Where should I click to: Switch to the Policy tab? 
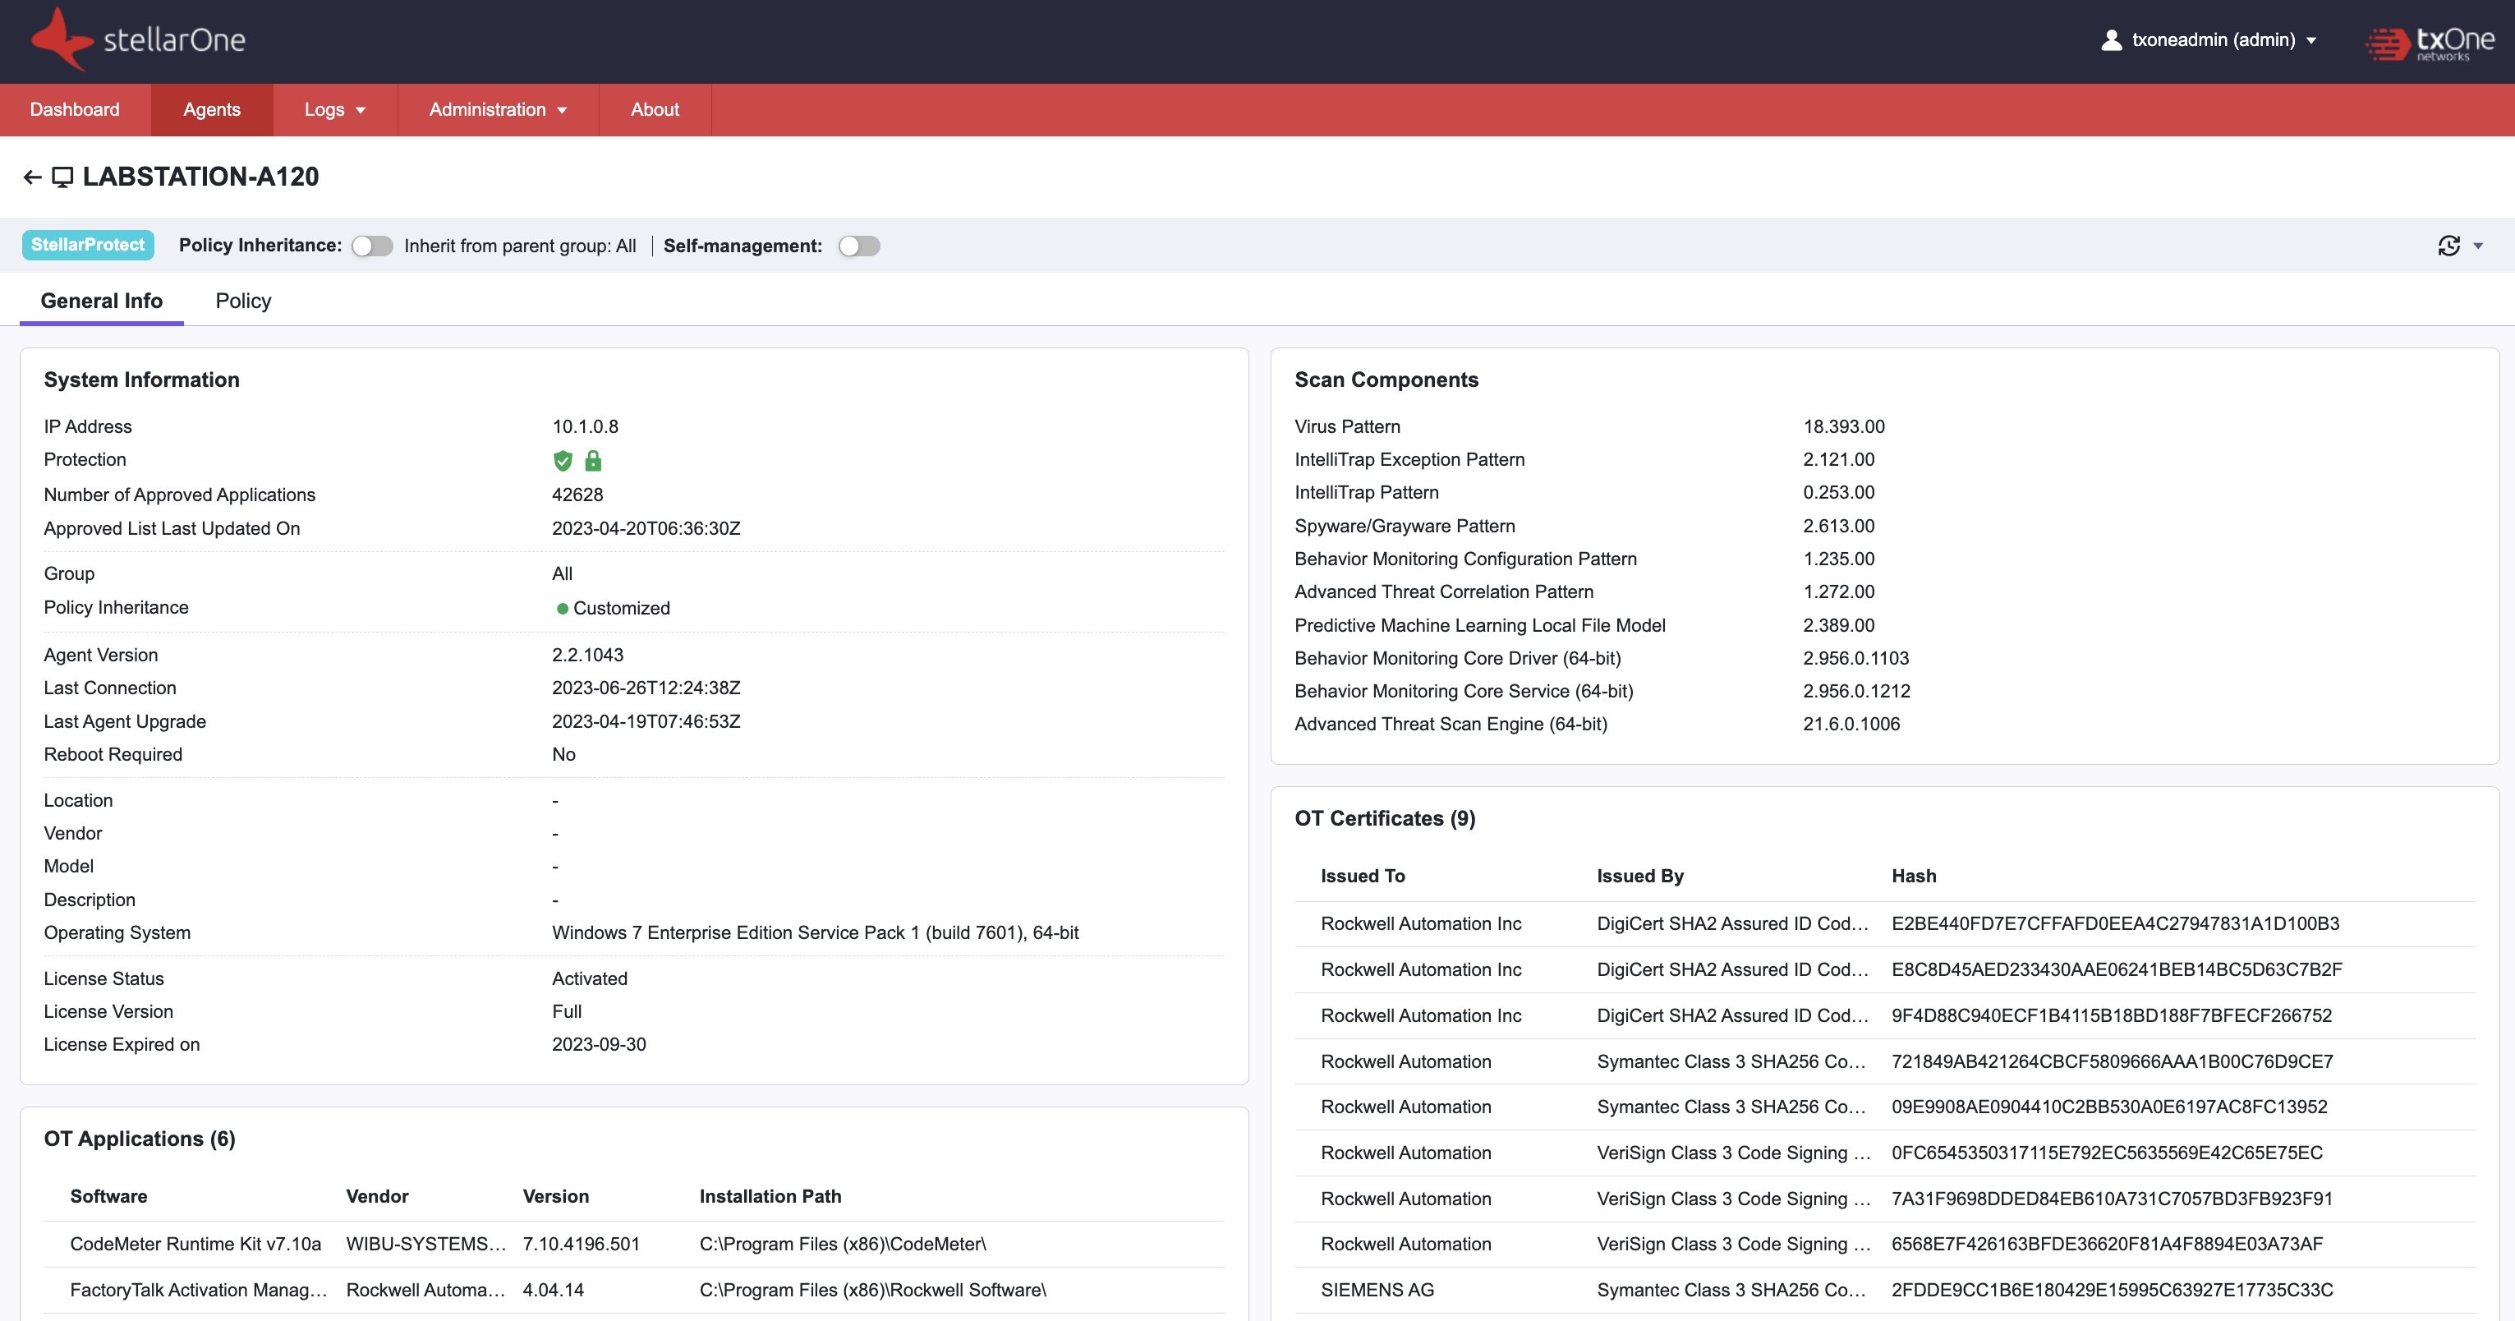[x=243, y=301]
